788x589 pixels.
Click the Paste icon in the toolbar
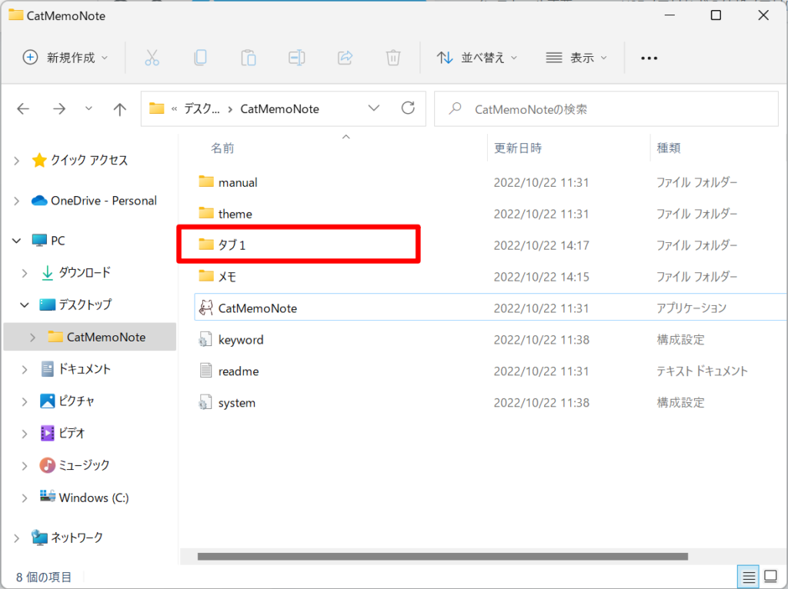[x=248, y=58]
